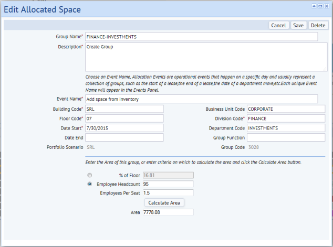Select the Employee Headcount radio button
333x247 pixels.
coord(90,184)
